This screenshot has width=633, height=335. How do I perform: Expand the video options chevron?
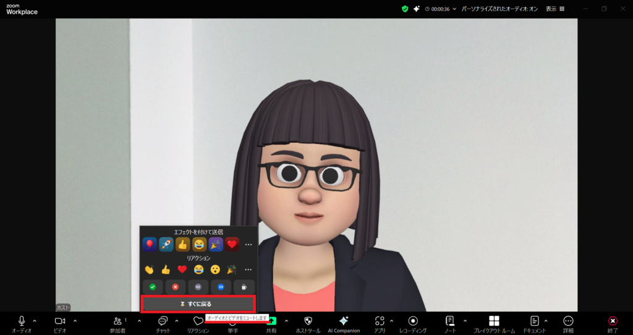coord(75,320)
